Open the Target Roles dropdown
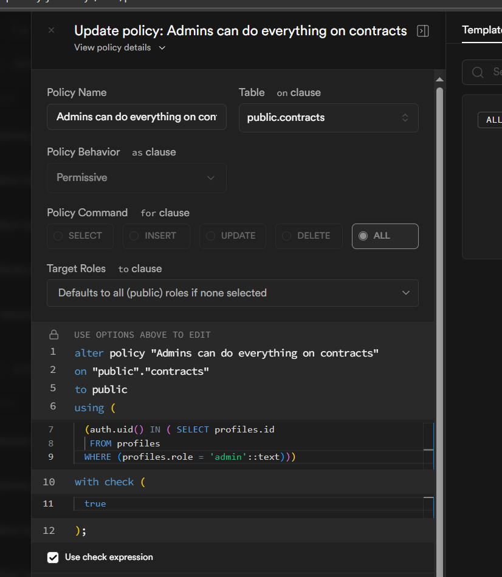 click(232, 293)
